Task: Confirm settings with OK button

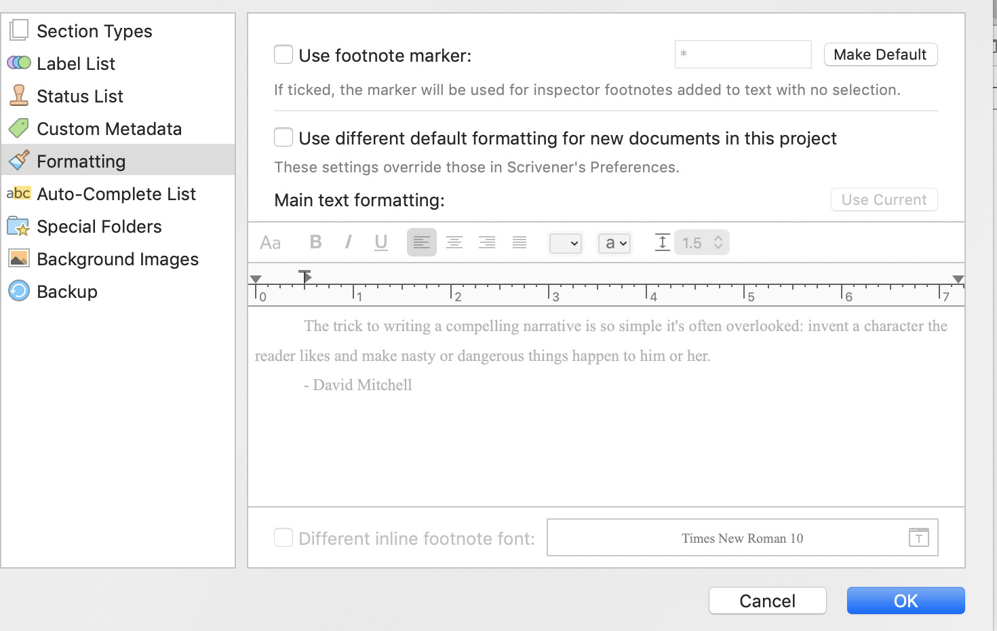Action: pyautogui.click(x=905, y=600)
